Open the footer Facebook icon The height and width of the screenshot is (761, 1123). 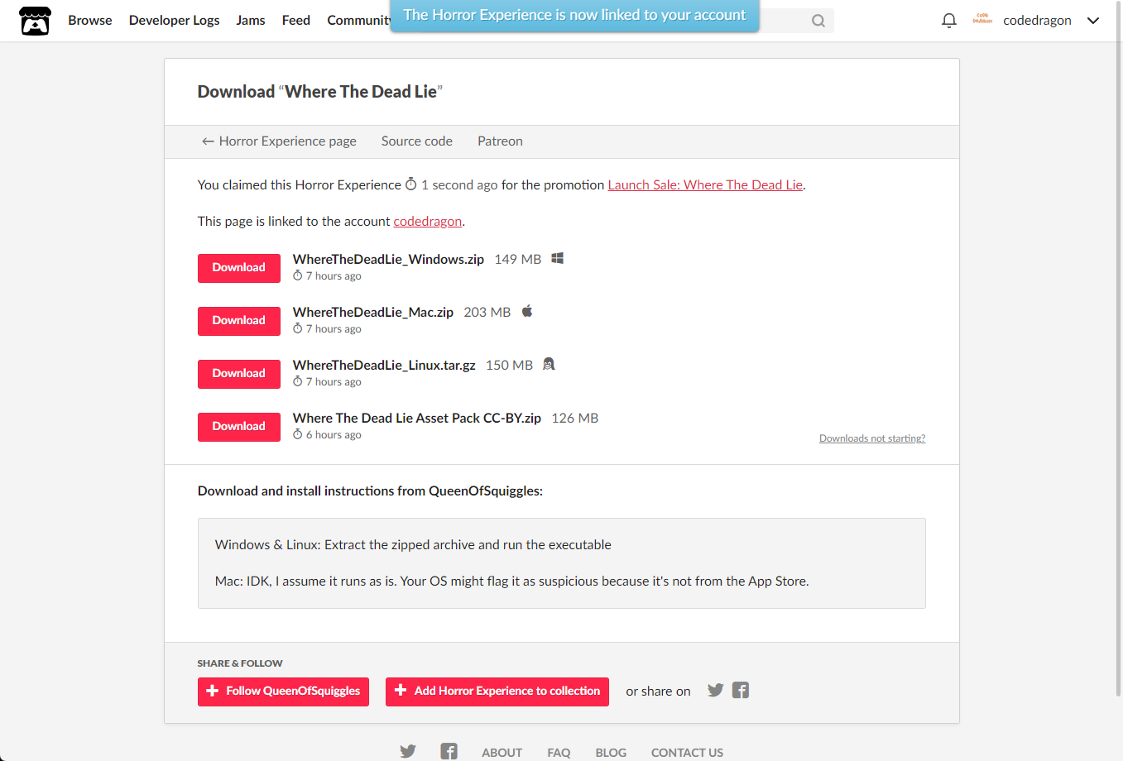pos(449,752)
